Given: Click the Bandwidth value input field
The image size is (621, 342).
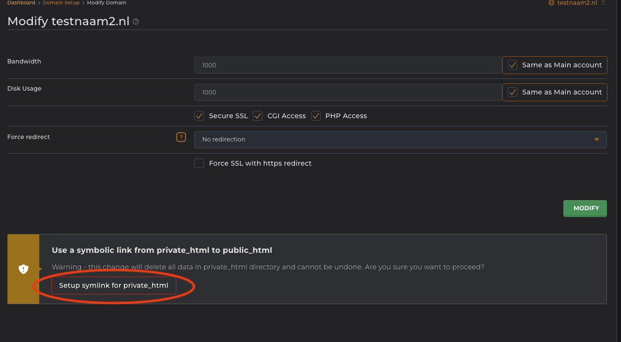Looking at the screenshot, I should pos(347,65).
